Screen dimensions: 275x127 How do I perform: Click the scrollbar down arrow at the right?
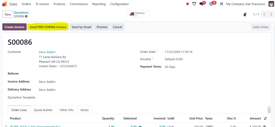269,112
